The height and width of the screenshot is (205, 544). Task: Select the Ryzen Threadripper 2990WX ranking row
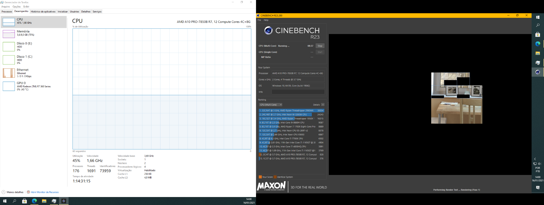point(291,111)
